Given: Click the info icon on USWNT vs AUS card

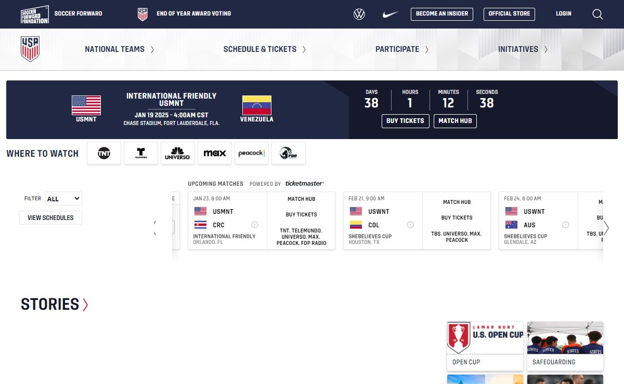Looking at the screenshot, I should tap(566, 225).
